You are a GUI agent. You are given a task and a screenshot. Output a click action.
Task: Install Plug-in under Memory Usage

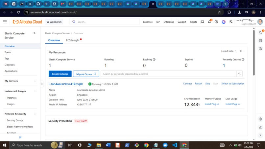212,104
